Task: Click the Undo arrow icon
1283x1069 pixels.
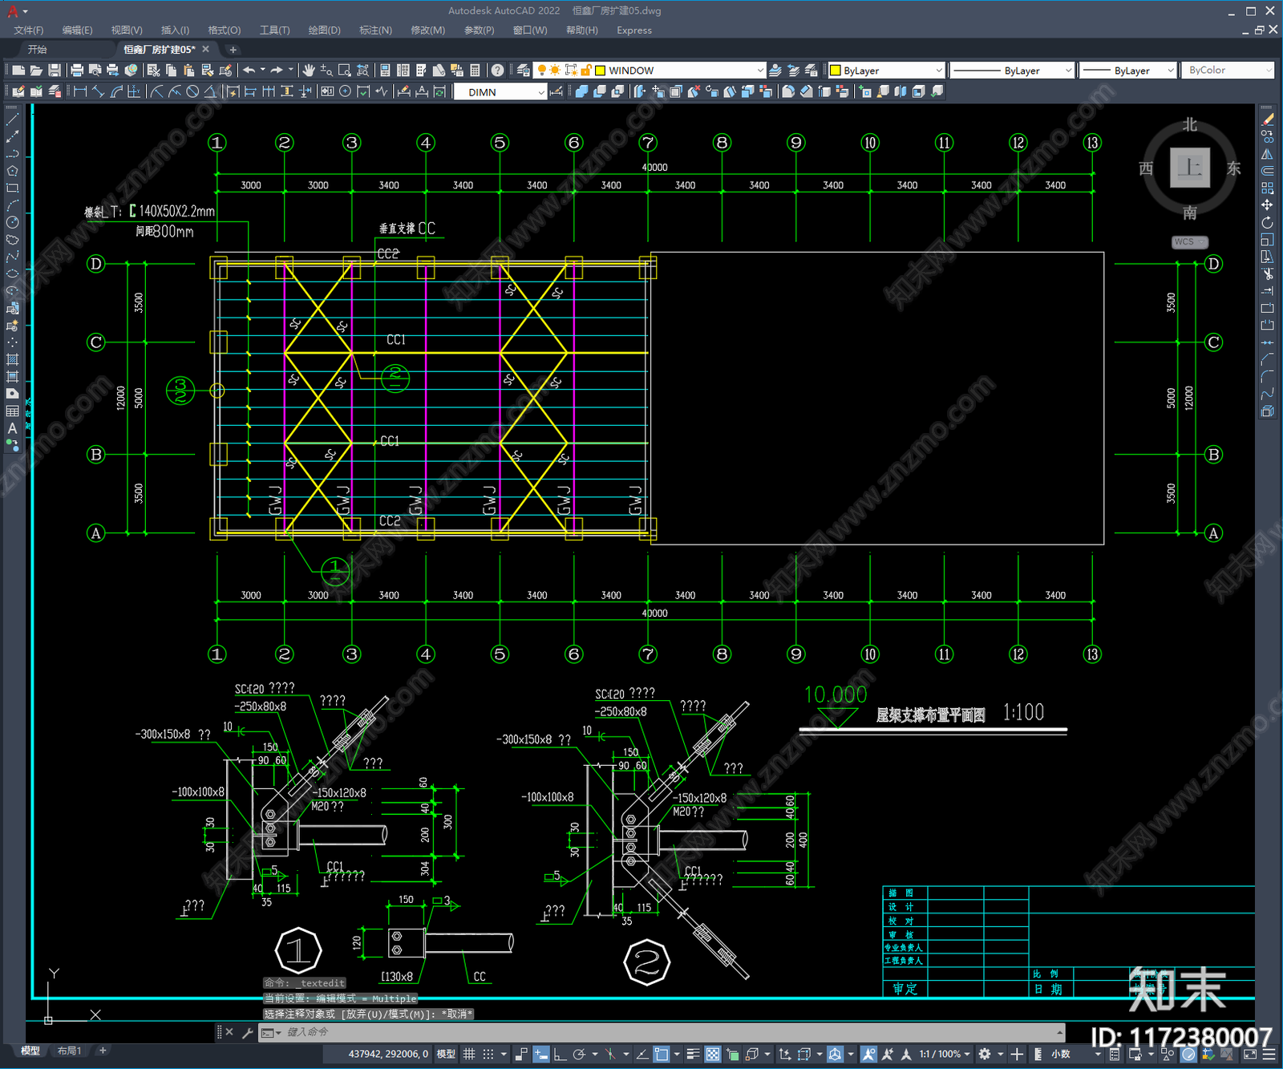Action: [x=249, y=71]
